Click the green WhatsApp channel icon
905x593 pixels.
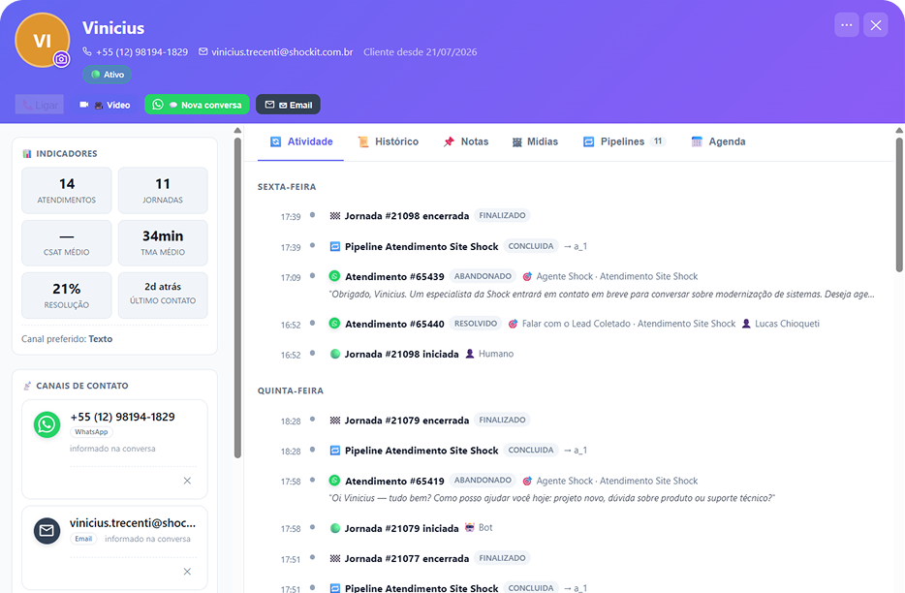47,424
